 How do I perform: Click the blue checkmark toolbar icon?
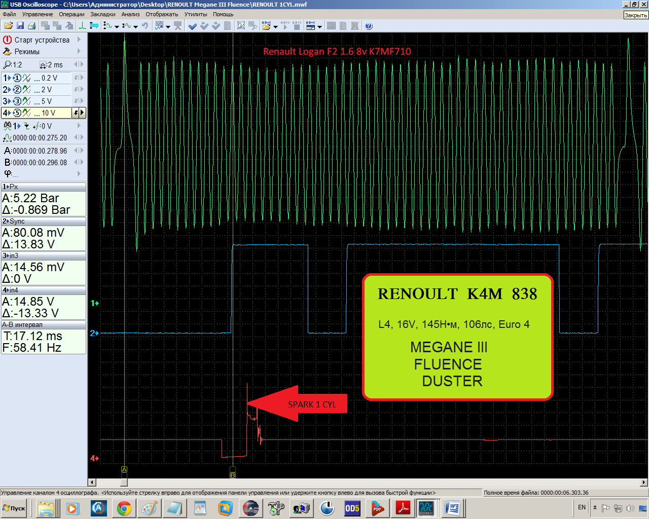(193, 25)
